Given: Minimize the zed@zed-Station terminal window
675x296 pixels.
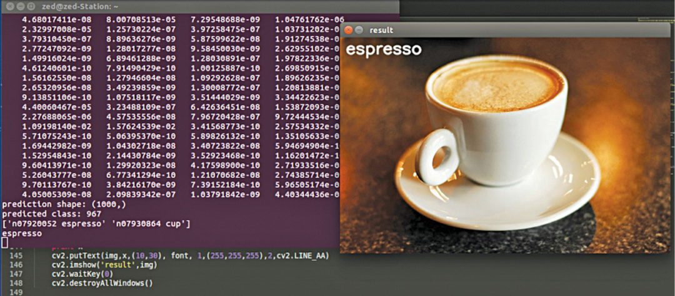Looking at the screenshot, I should [x=19, y=6].
